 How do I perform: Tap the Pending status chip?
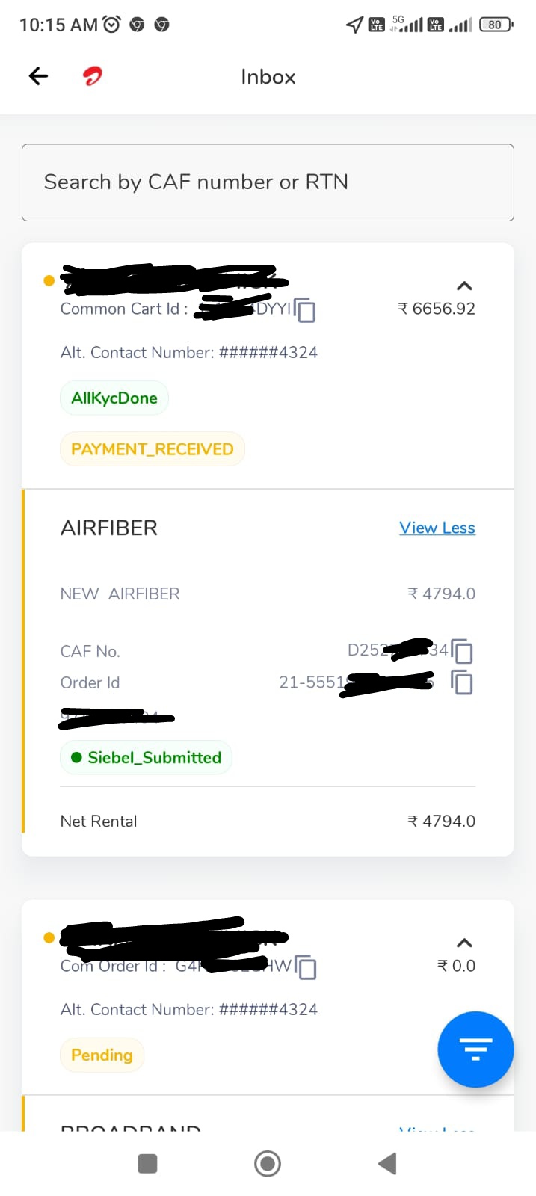pos(102,1055)
